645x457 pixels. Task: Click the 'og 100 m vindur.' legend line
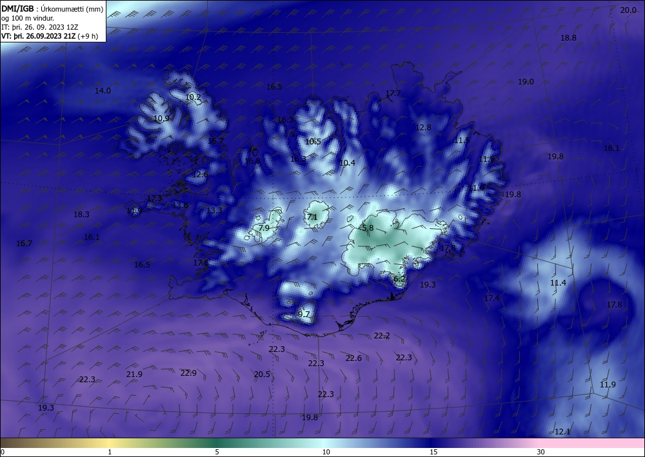[28, 18]
